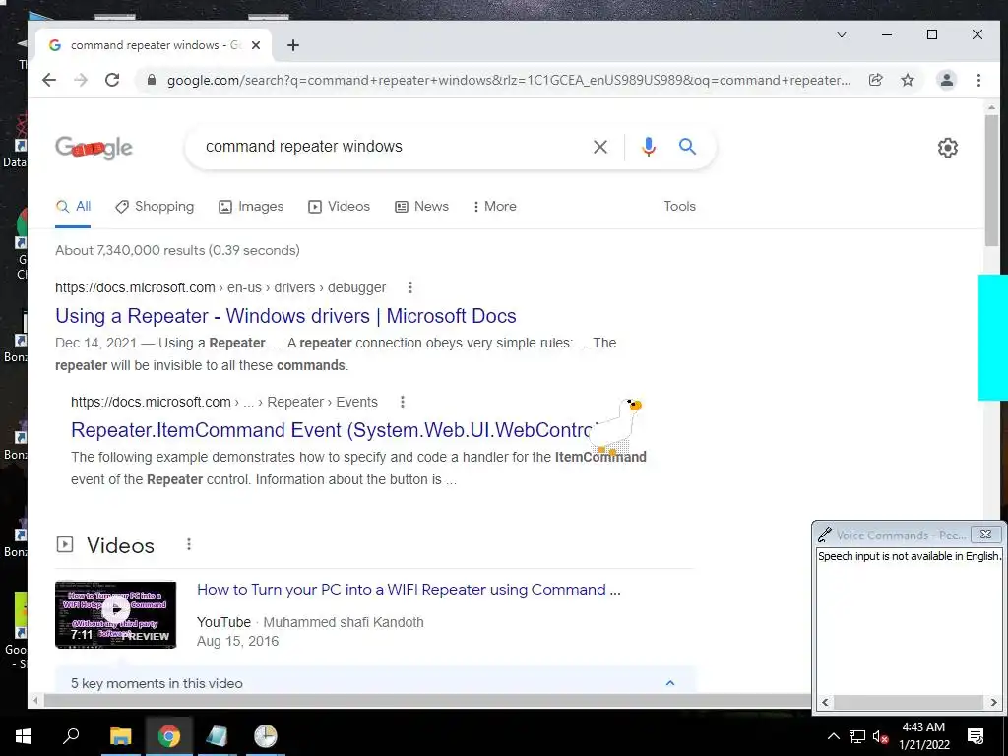Clear the Google search box
1008x756 pixels.
[x=600, y=147]
